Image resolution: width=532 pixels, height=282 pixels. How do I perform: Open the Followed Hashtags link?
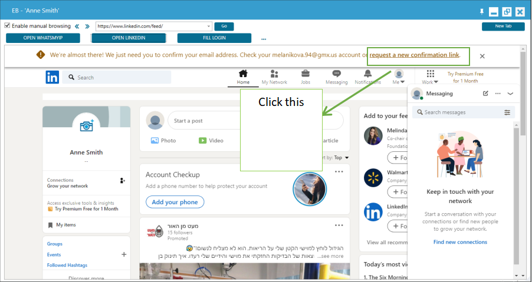pos(67,265)
